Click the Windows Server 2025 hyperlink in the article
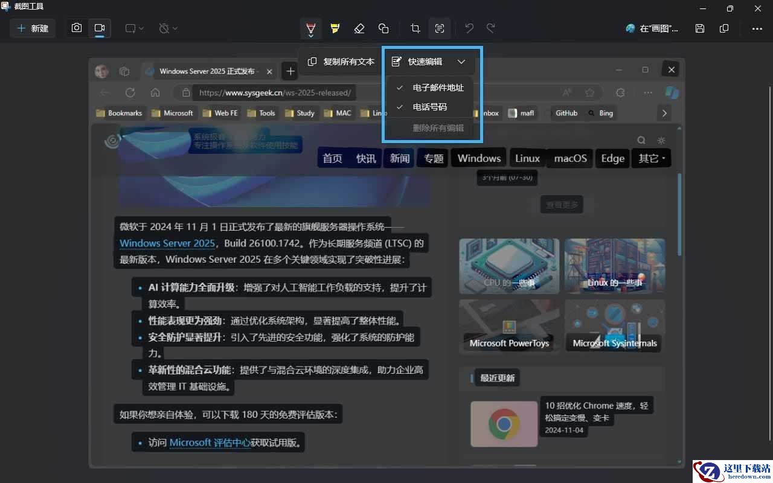The height and width of the screenshot is (483, 773). coord(167,243)
